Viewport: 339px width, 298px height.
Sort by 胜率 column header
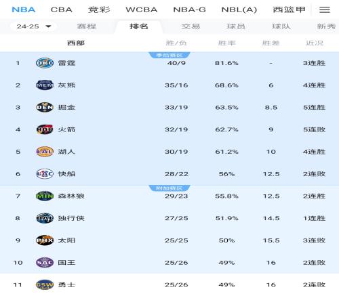click(226, 43)
